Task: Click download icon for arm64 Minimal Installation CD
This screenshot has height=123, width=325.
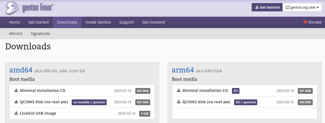Action: 179,91
